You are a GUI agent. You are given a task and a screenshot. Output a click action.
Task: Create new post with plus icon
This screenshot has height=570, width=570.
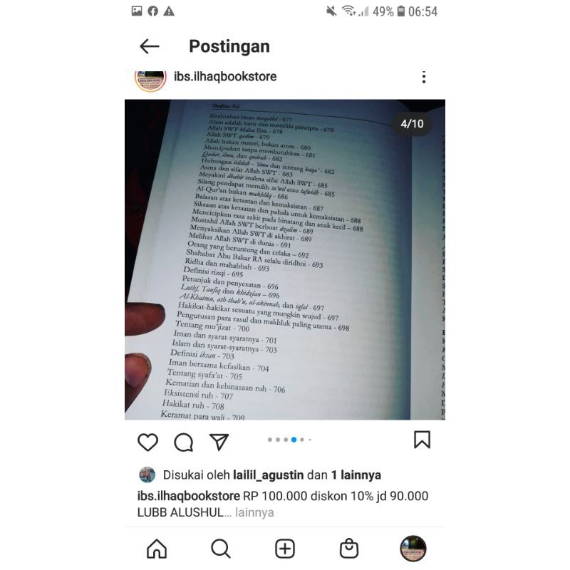tap(284, 549)
